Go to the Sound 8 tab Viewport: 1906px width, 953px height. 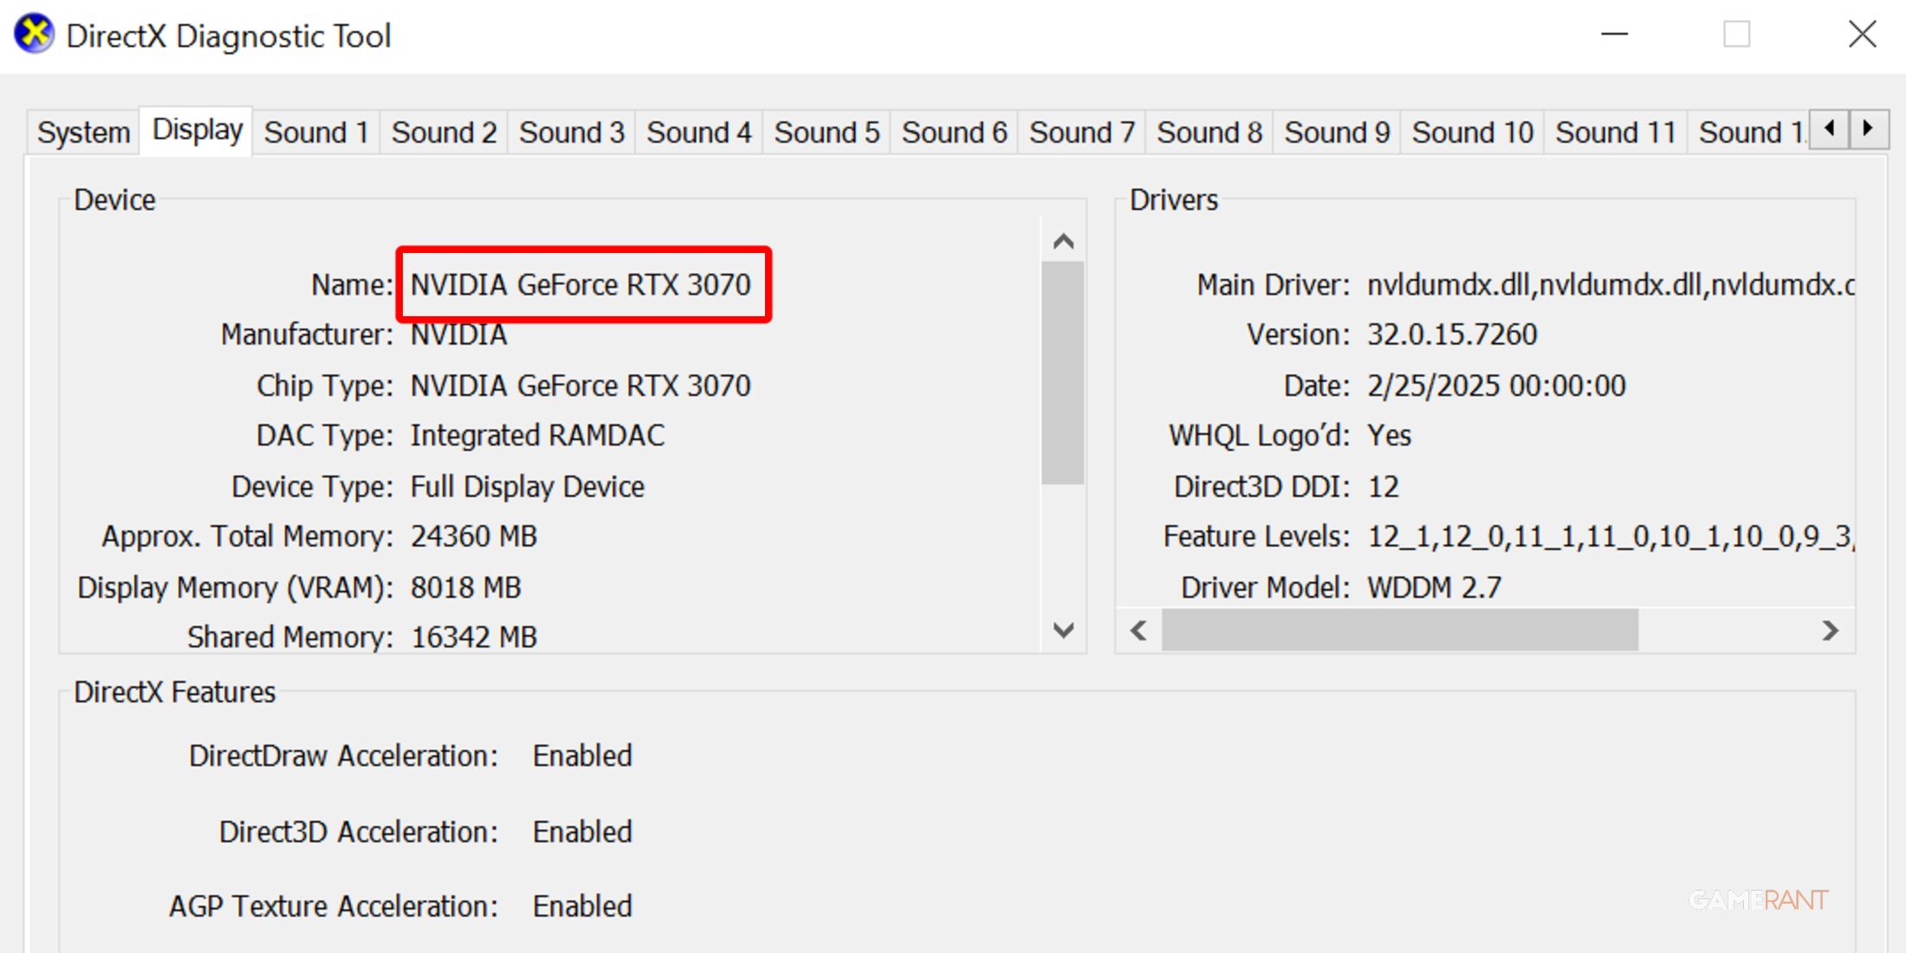(1209, 133)
